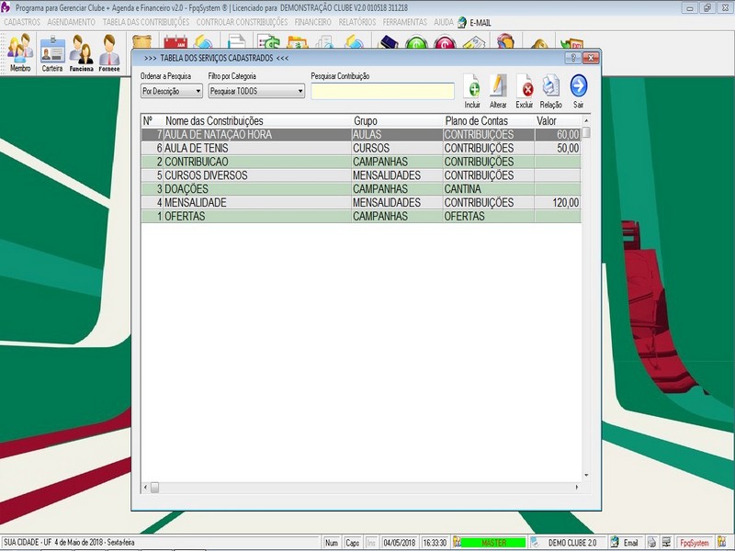
Task: Select the MENSALIDADE row in the table
Action: tap(257, 203)
